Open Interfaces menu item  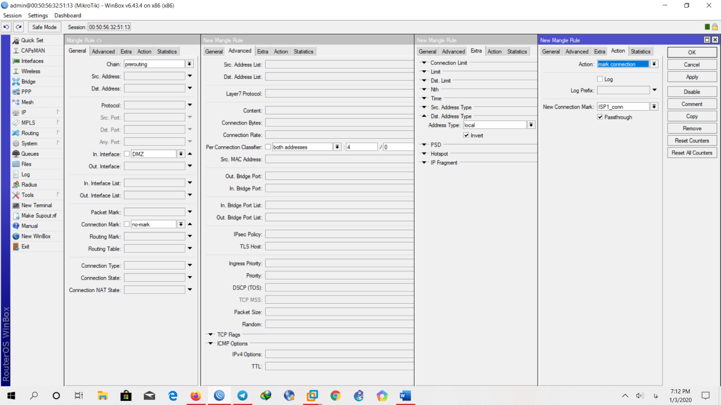32,61
